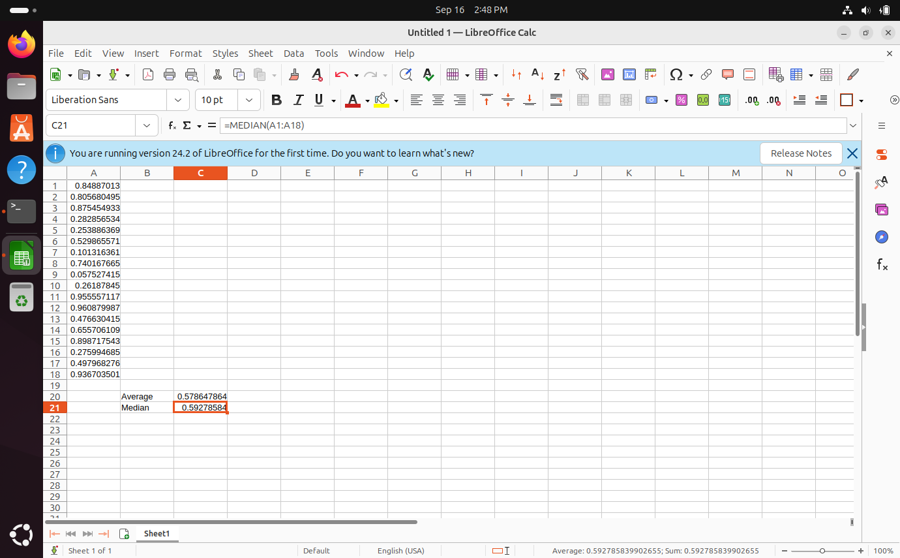Click the Release Notes button
This screenshot has height=558, width=900.
click(801, 153)
